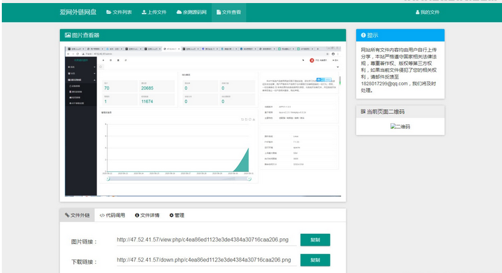Open the 爱网外链网盘 brand link
This screenshot has width=502, height=273.
pyautogui.click(x=78, y=12)
